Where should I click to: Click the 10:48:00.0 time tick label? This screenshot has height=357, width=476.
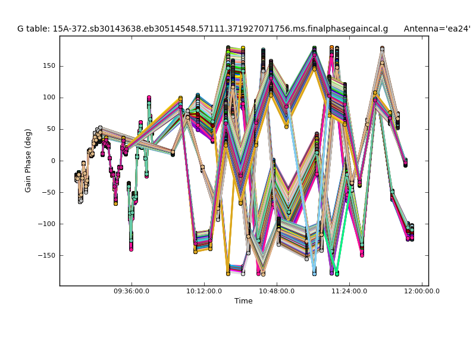tap(277, 291)
